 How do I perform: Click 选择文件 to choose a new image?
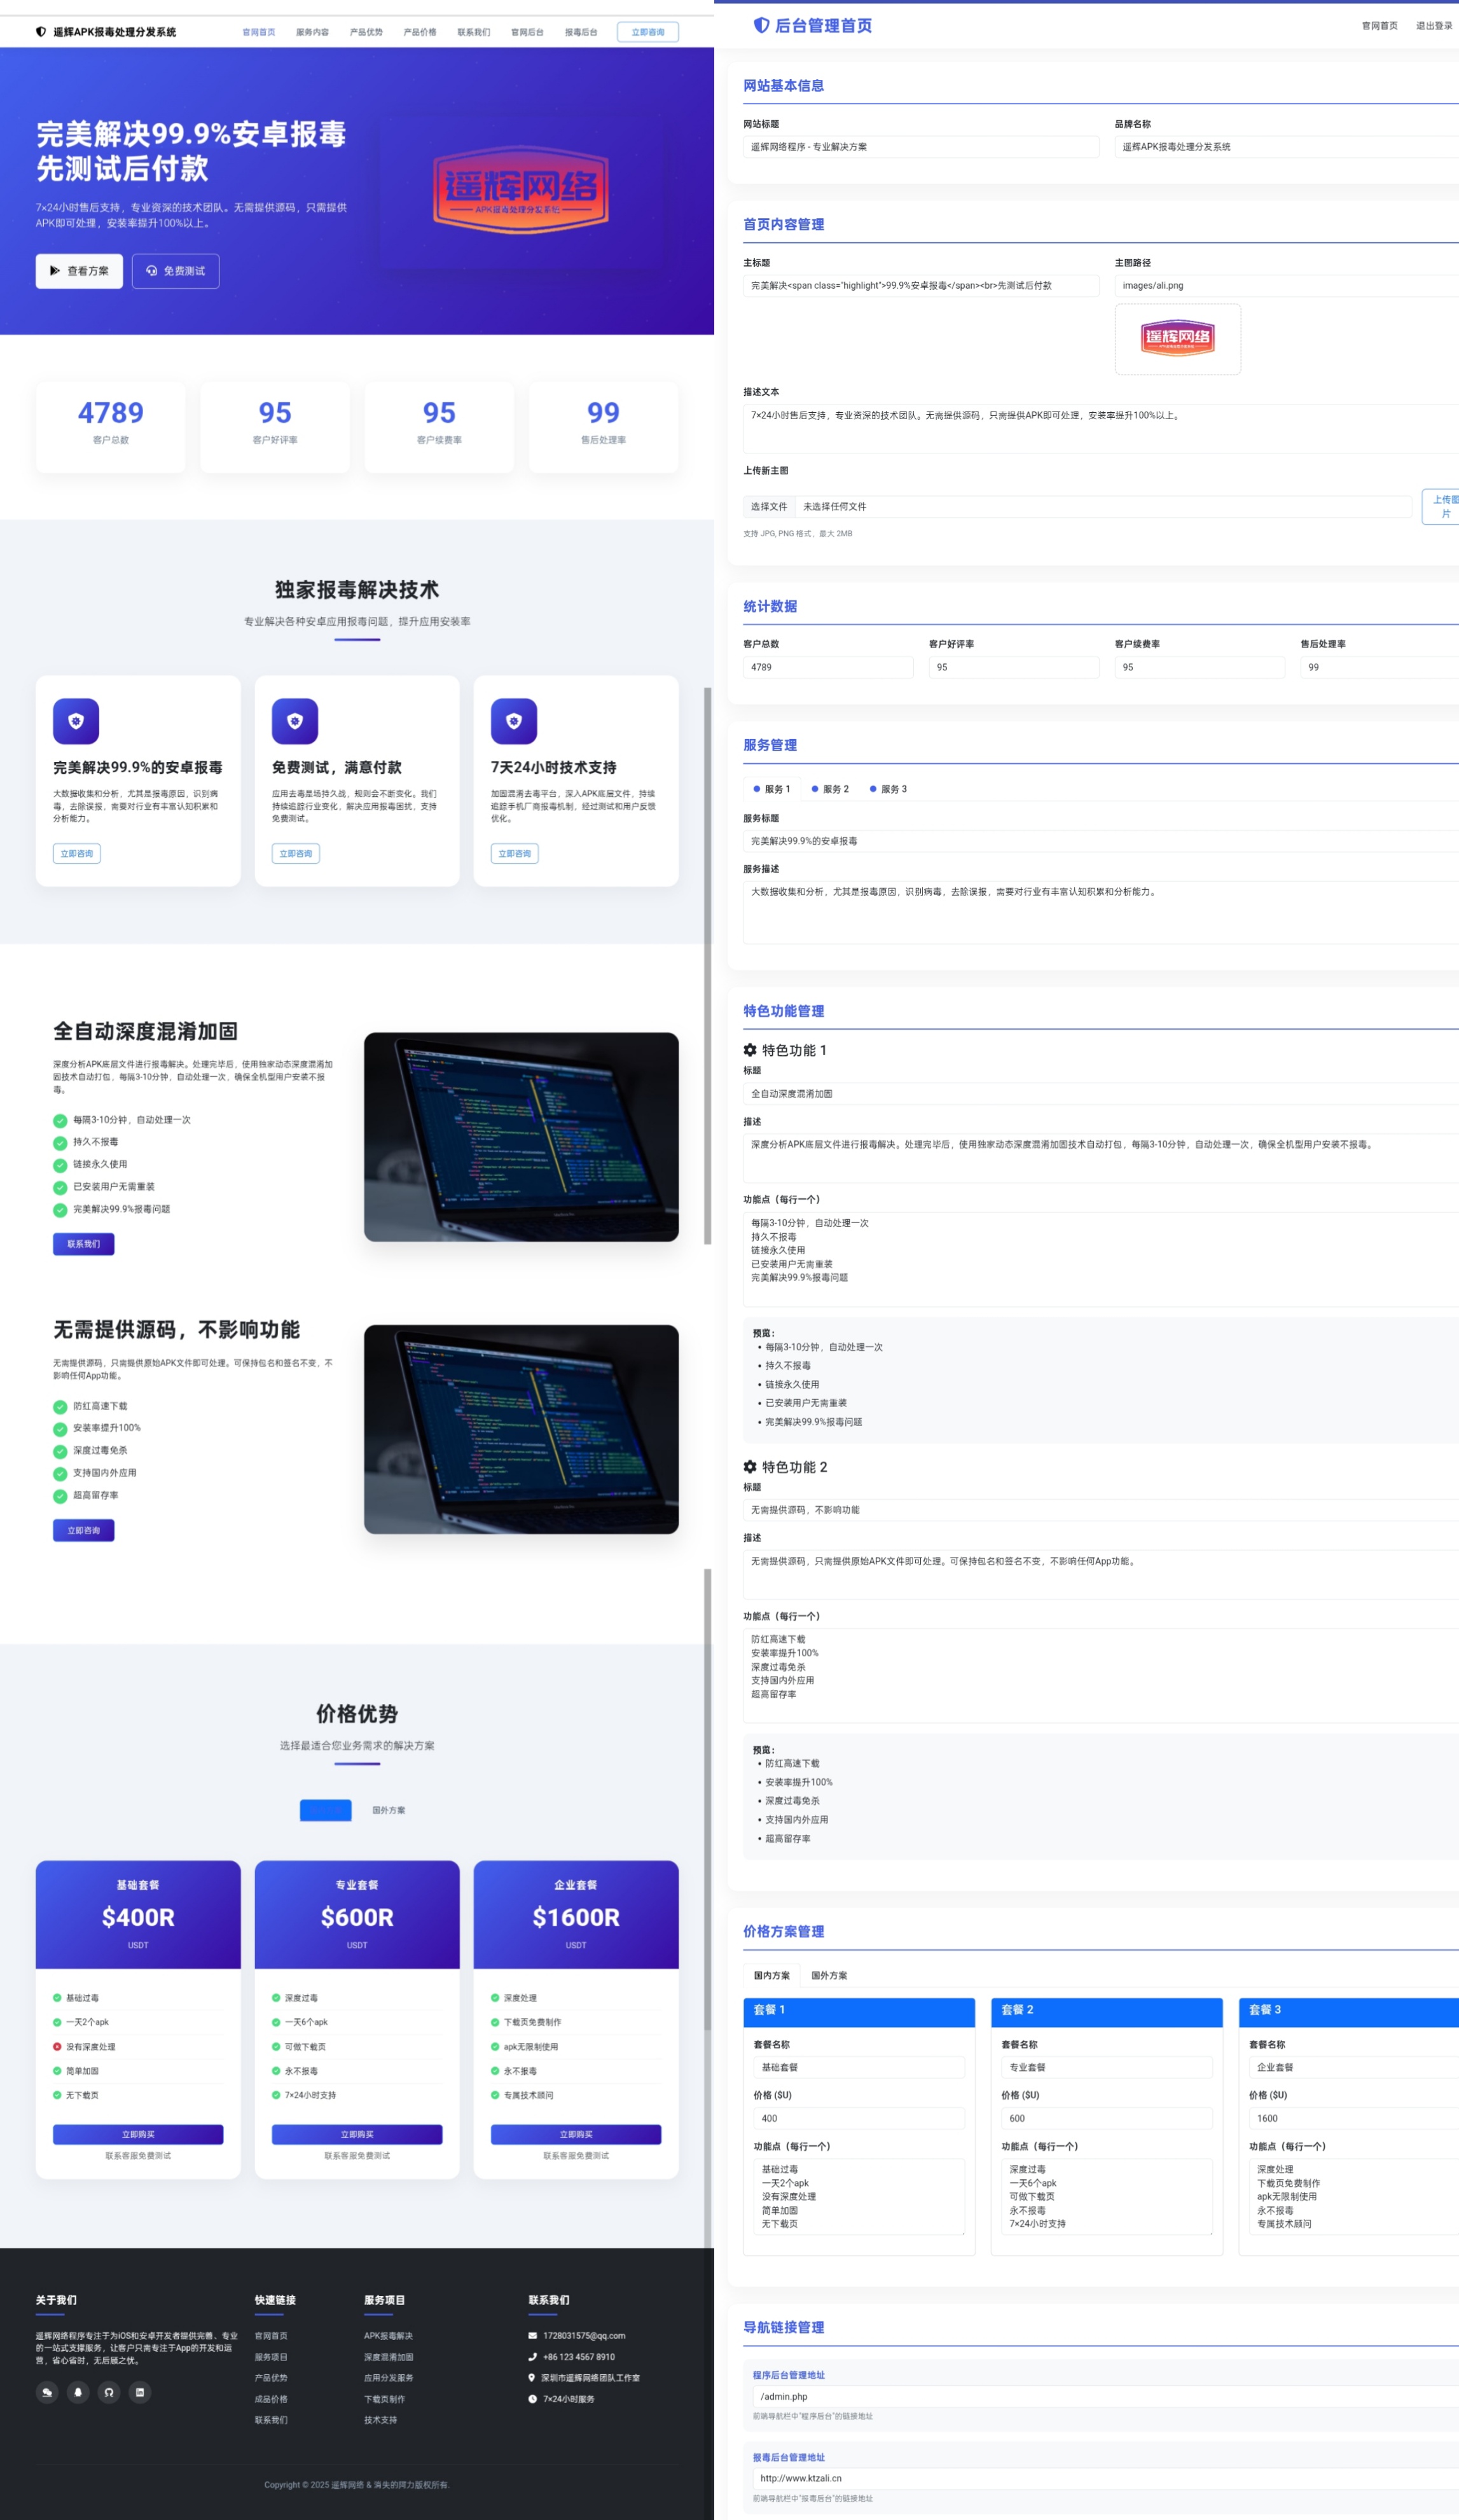(769, 506)
